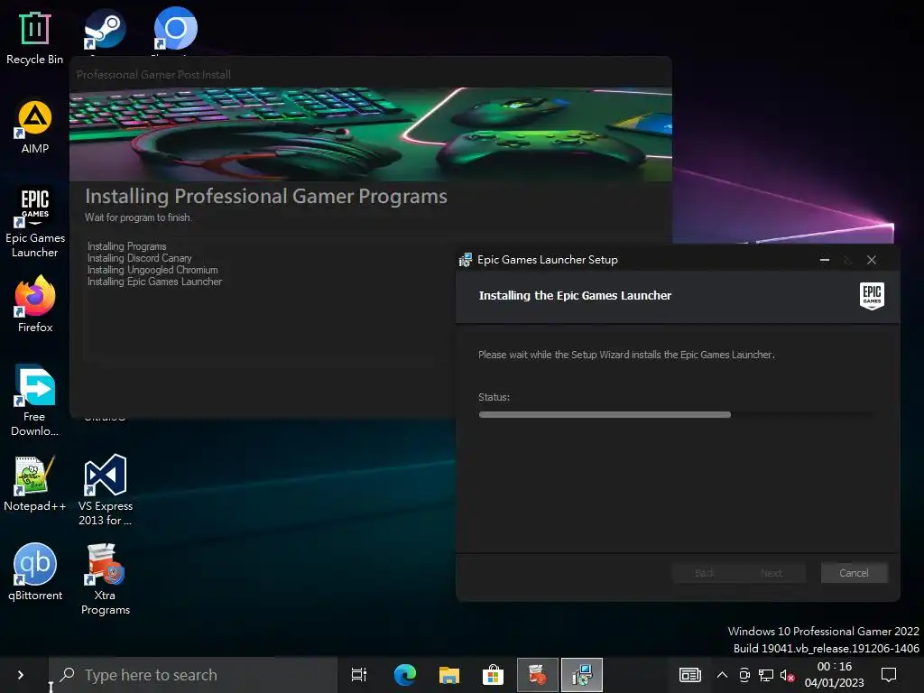Click 'Installing Professional Gamer Programs' heading
924x693 pixels.
point(266,196)
